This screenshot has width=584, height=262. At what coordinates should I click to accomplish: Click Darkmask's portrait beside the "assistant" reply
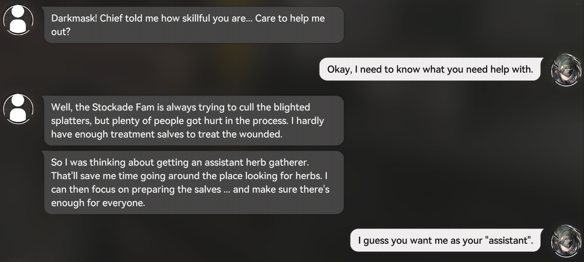(x=566, y=240)
